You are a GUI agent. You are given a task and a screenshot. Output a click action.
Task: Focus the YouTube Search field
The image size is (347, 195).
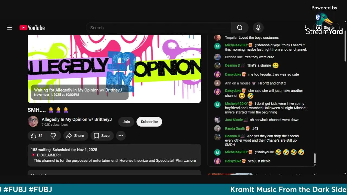click(159, 28)
